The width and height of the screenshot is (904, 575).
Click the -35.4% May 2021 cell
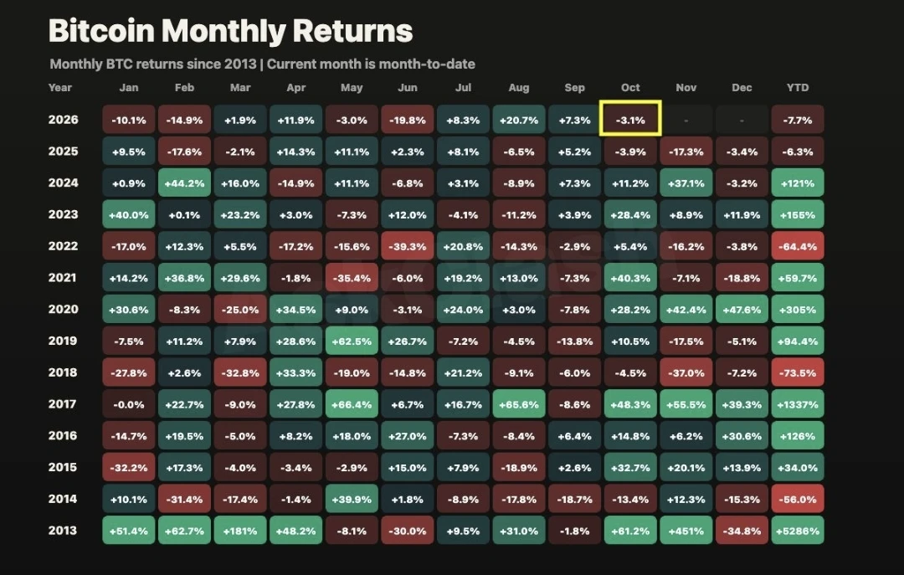point(352,278)
